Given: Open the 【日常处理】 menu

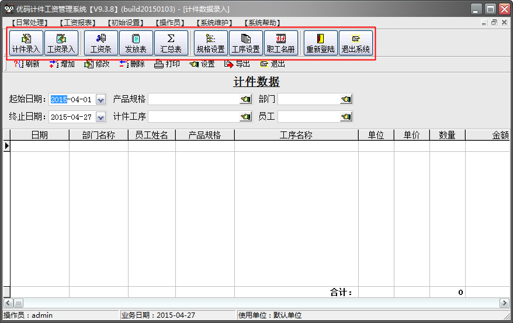Looking at the screenshot, I should pos(29,23).
